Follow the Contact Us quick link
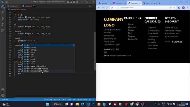The width and height of the screenshot is (190, 107). (133, 39)
